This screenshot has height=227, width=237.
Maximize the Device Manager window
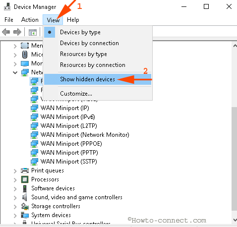(x=206, y=6)
